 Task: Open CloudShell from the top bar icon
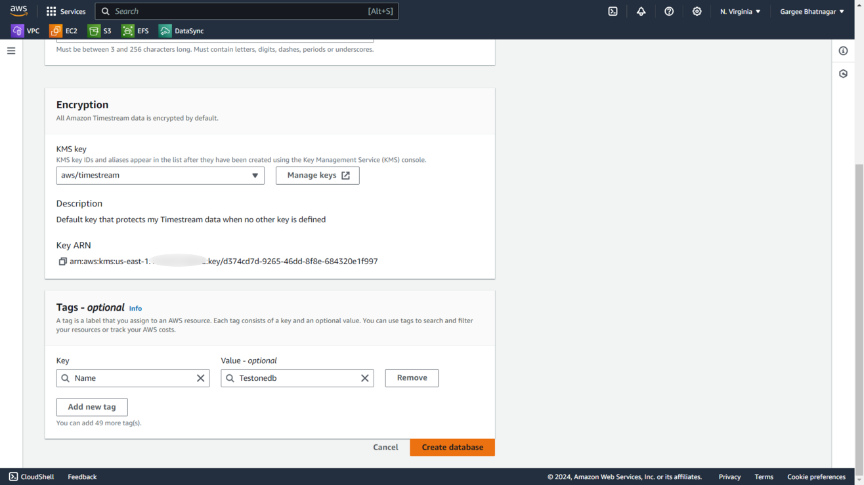click(613, 11)
